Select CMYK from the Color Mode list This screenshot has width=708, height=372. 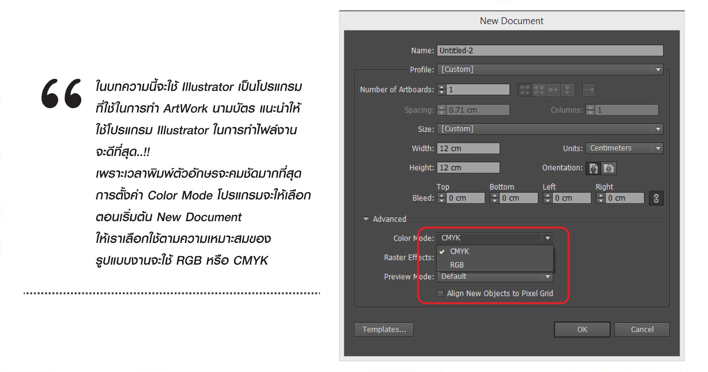coord(459,251)
